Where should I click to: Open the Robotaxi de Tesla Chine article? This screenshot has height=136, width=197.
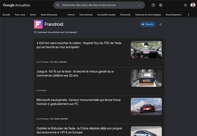[79, 130]
